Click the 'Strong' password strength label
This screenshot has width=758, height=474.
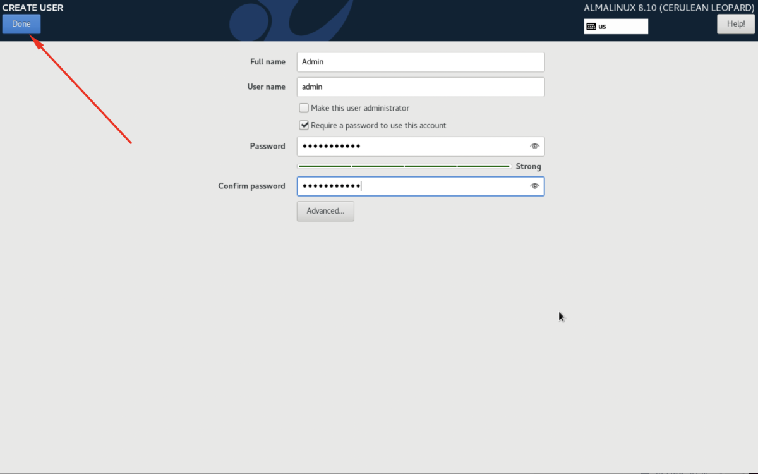click(528, 167)
